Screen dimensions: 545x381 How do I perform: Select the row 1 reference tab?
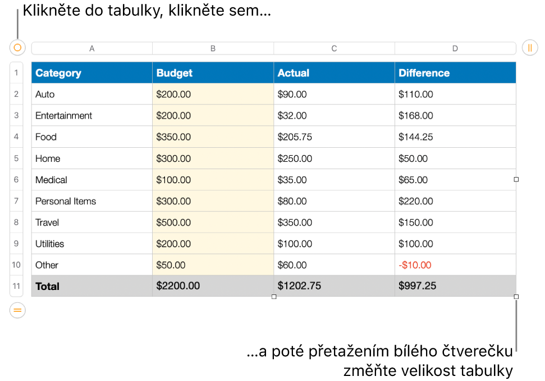tap(16, 72)
